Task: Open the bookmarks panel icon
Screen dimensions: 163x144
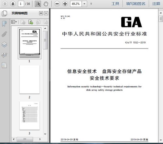Action: click(x=4, y=23)
